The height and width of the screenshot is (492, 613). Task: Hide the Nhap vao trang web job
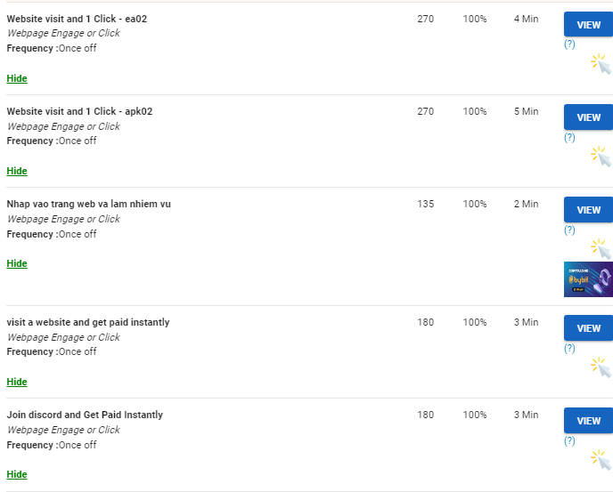17,263
